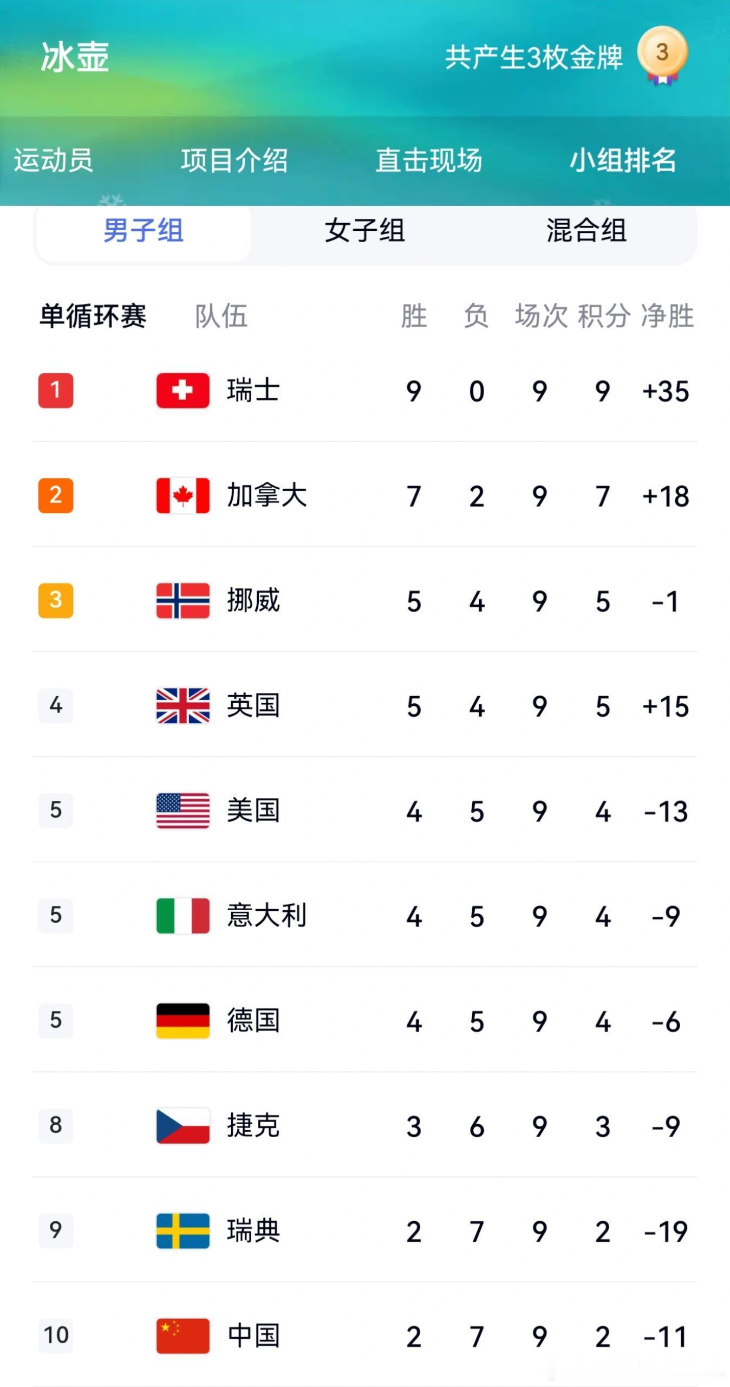Click the Canada flag icon
Image resolution: width=730 pixels, height=1387 pixels.
[183, 495]
